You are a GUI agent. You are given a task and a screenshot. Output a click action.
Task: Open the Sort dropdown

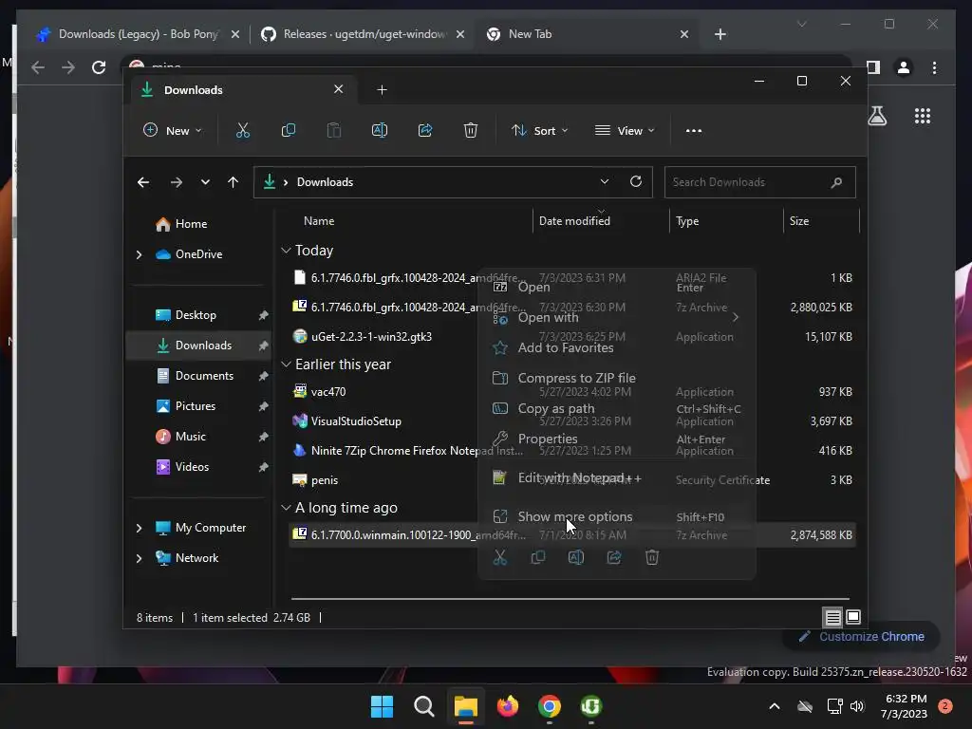pyautogui.click(x=539, y=131)
